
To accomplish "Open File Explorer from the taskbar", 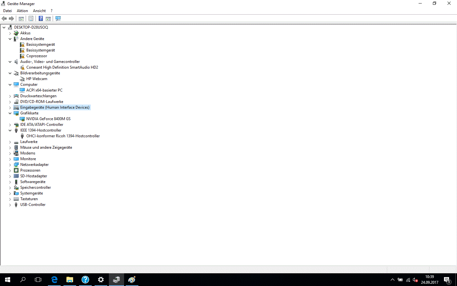I will tap(70, 280).
